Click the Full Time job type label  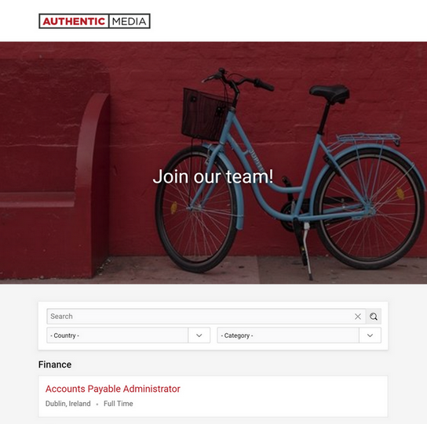point(119,404)
